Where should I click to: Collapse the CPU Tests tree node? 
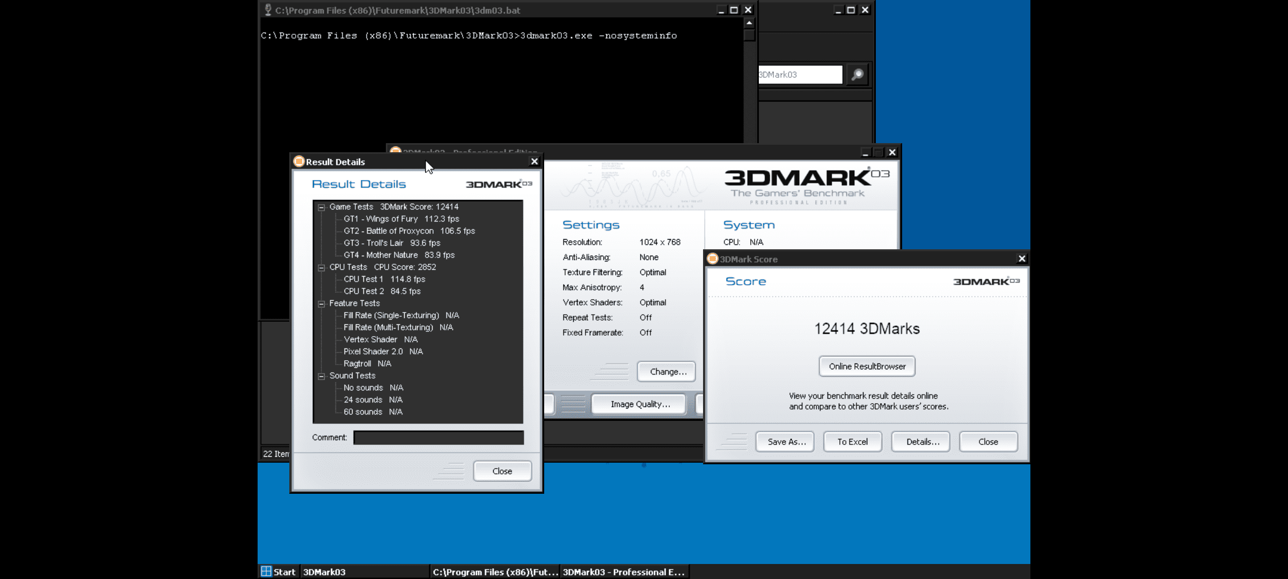click(321, 268)
